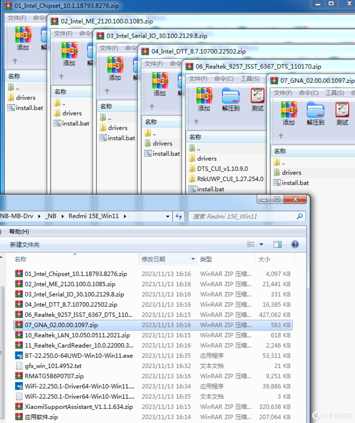Select WiFi-22.250.1 driver application exe row
The image size is (355, 423).
point(153,386)
